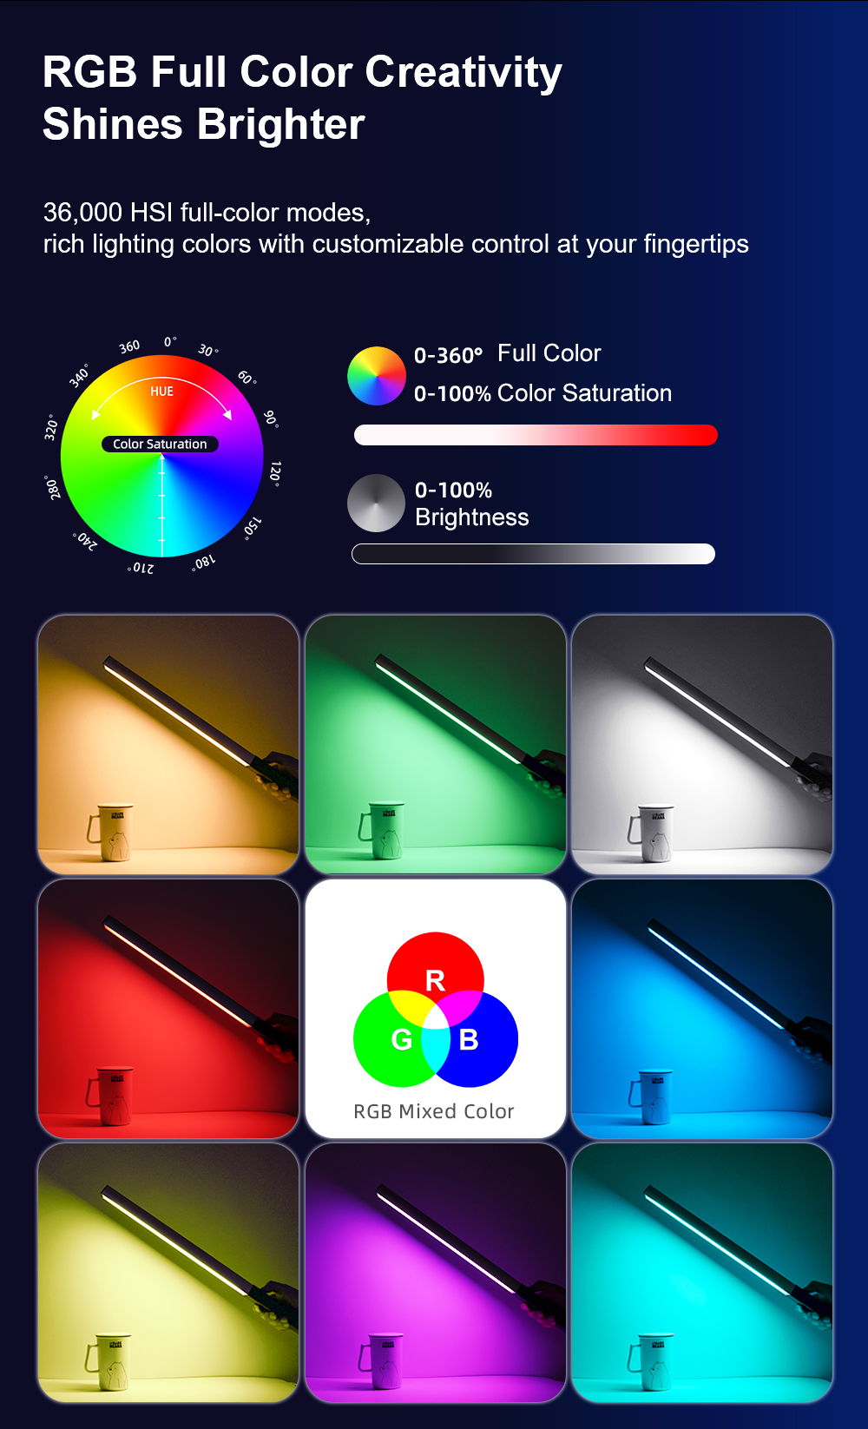Open the cyan light thumbnail

702,1273
